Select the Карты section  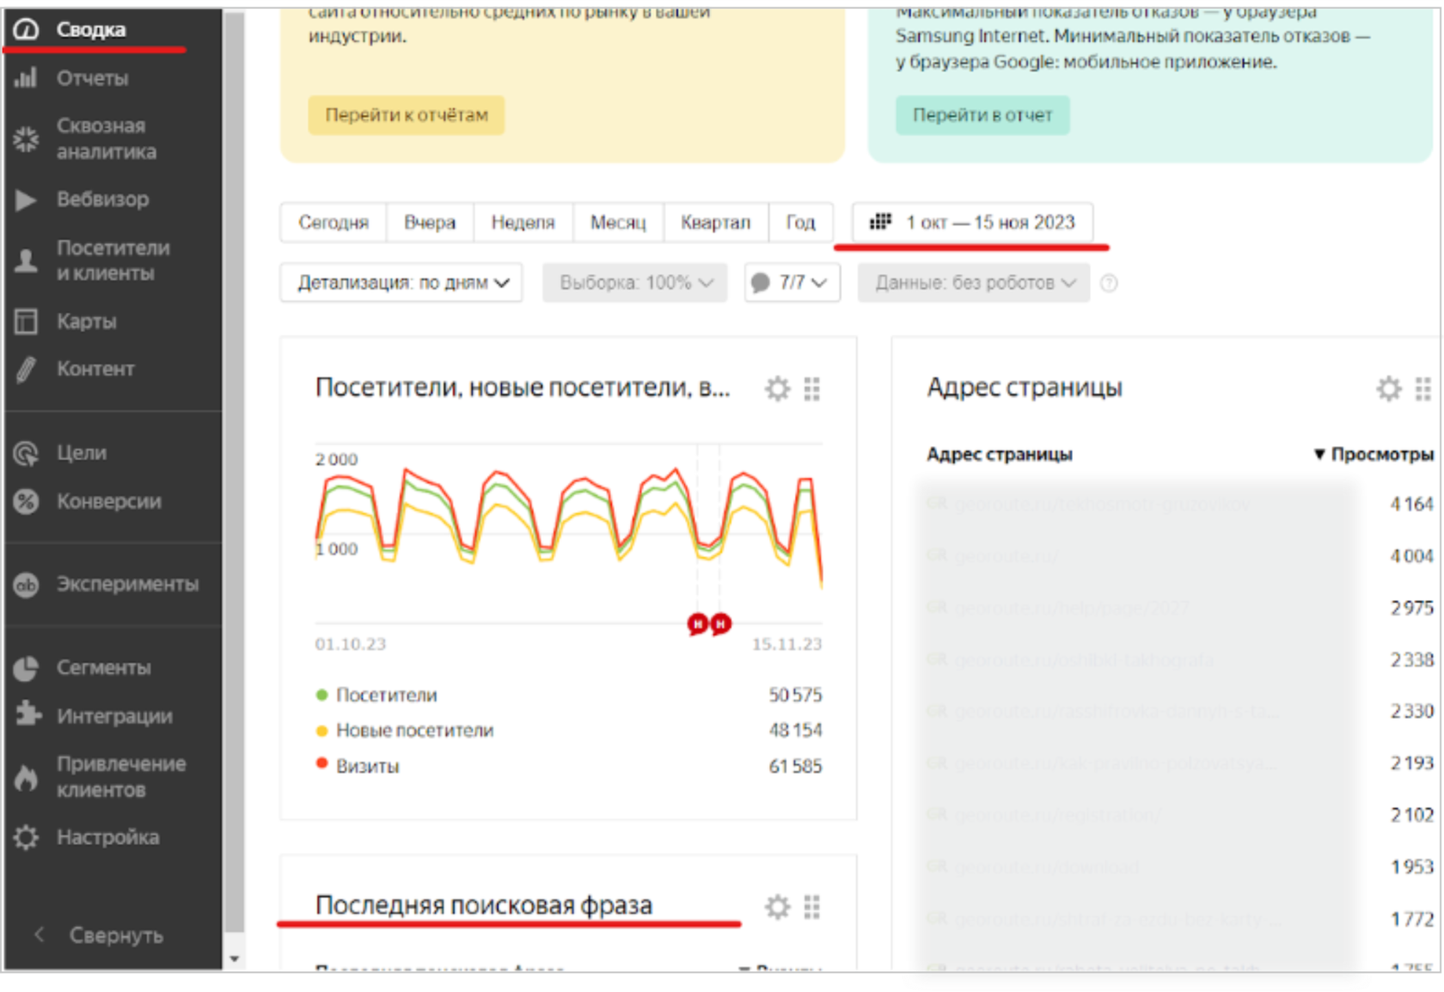pos(86,321)
